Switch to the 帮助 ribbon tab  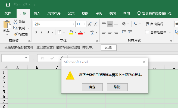(127, 13)
